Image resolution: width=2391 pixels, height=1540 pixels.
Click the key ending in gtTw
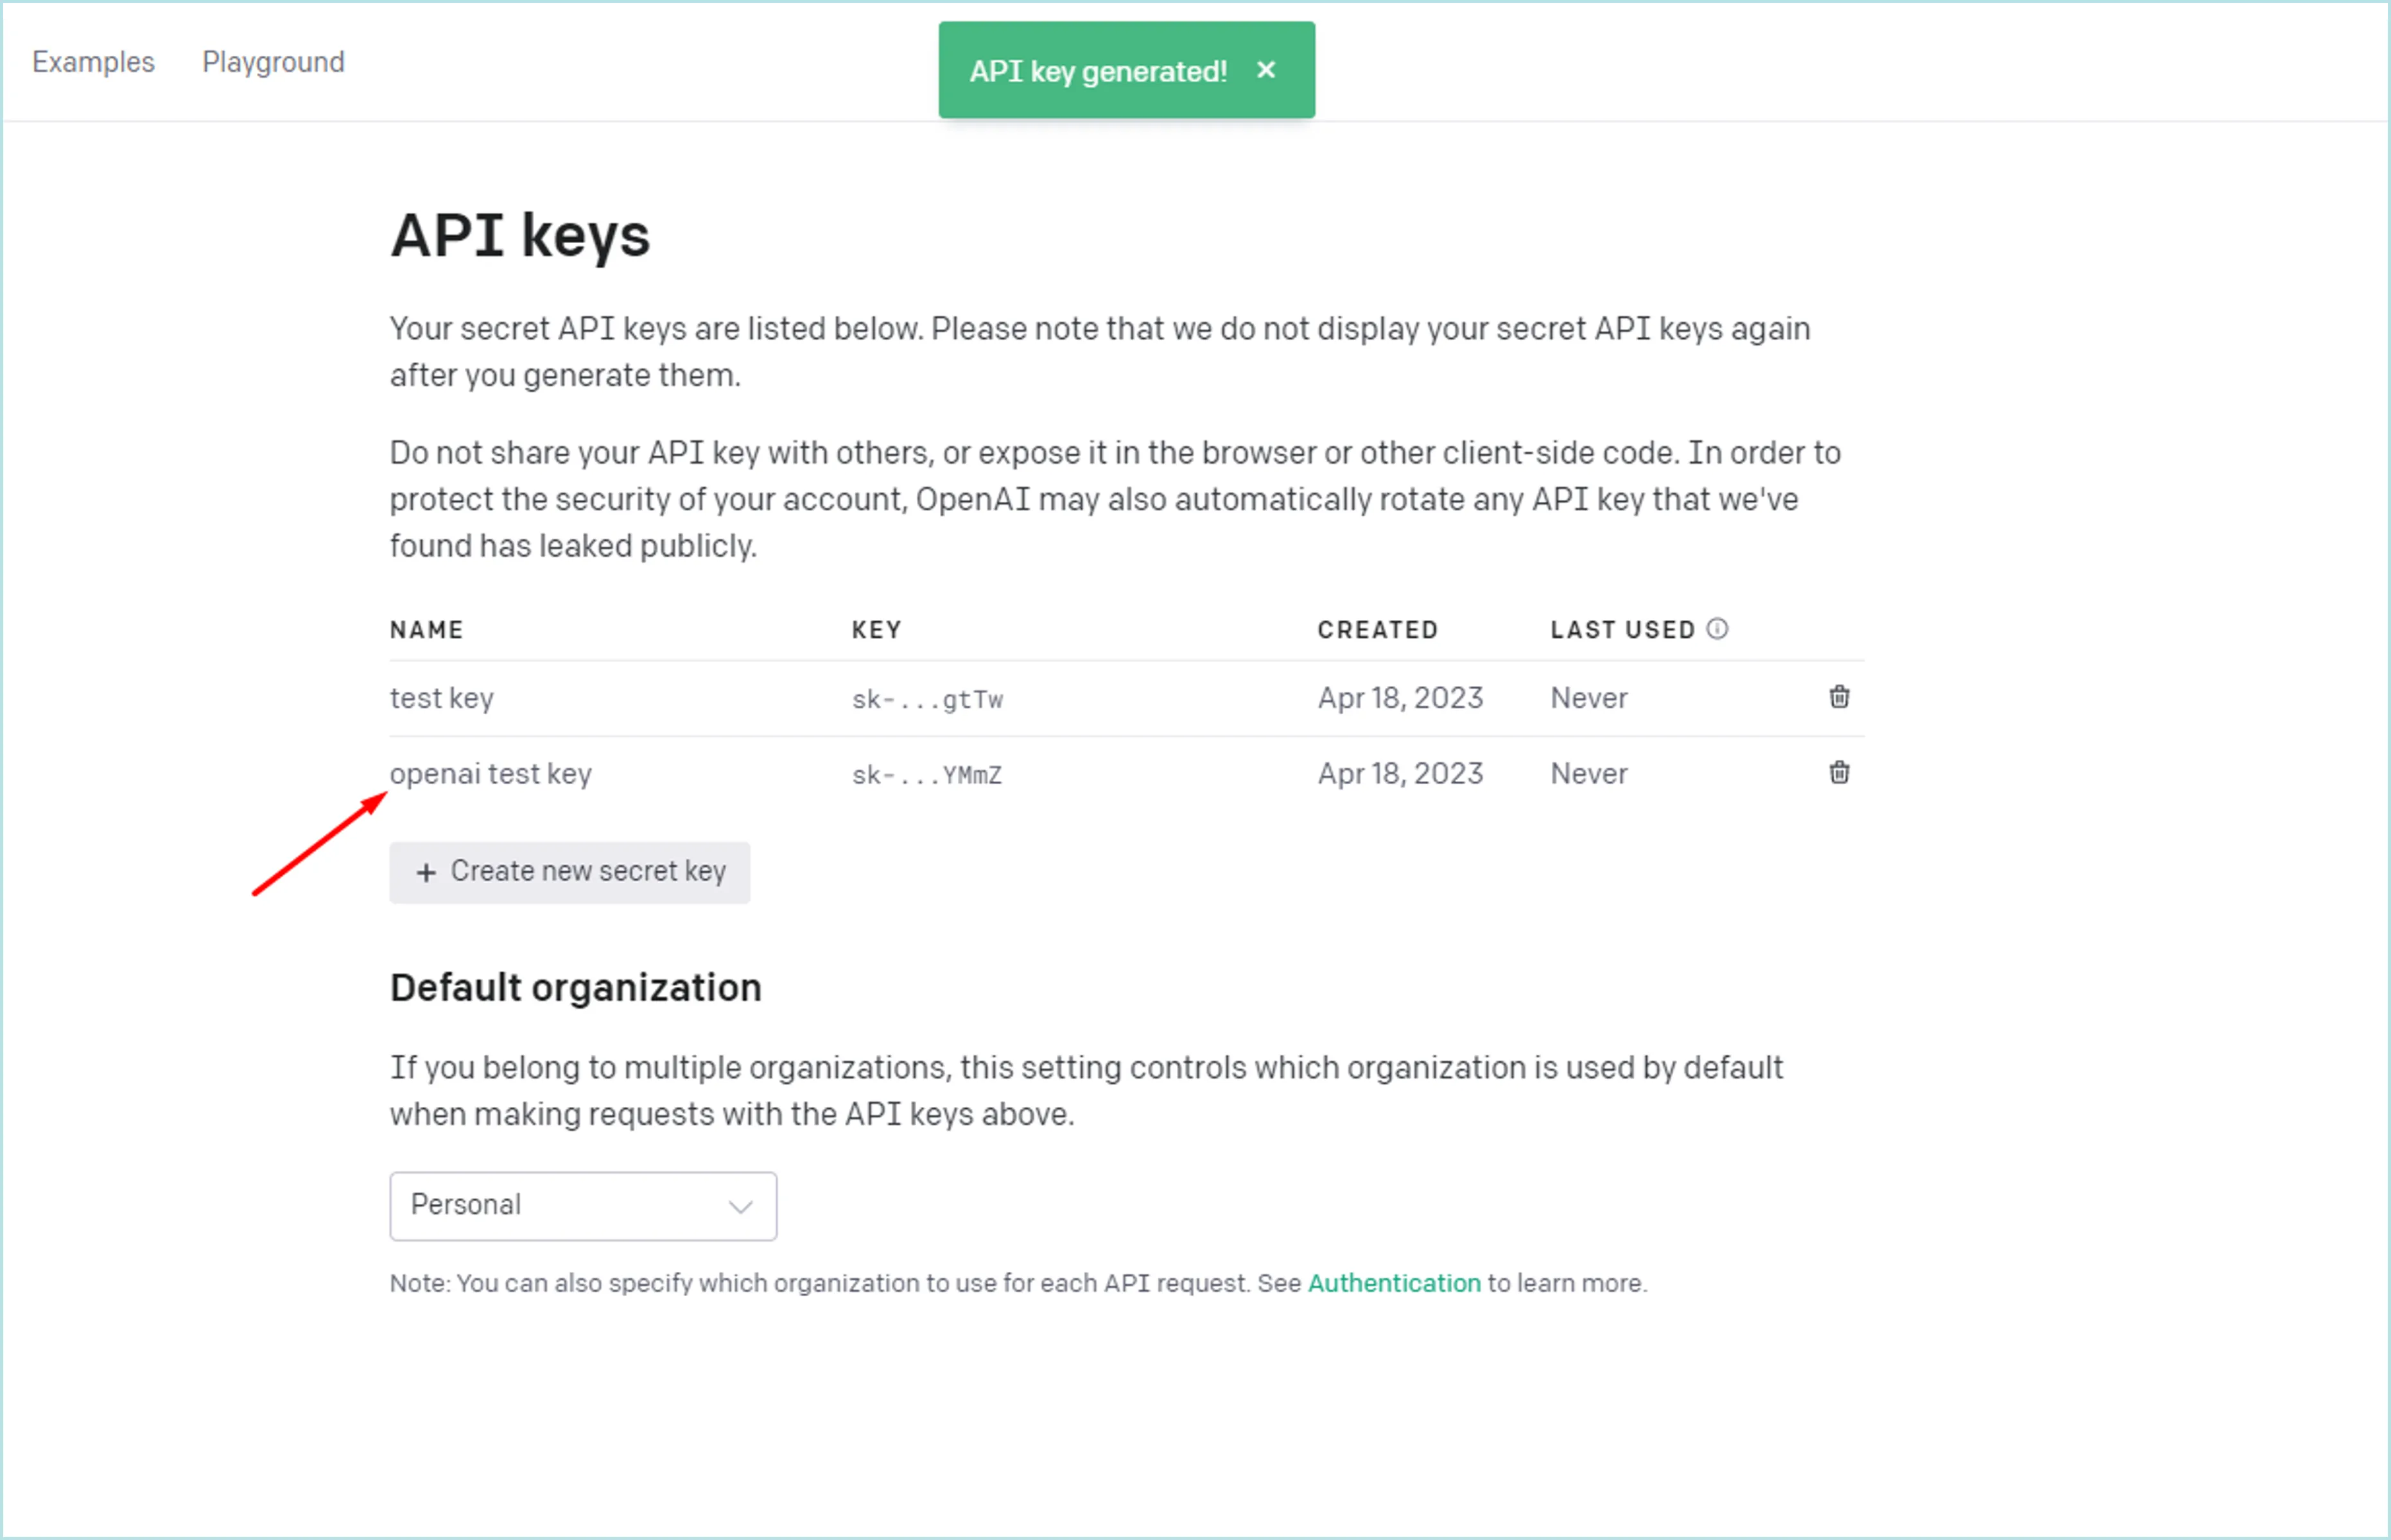click(x=926, y=699)
